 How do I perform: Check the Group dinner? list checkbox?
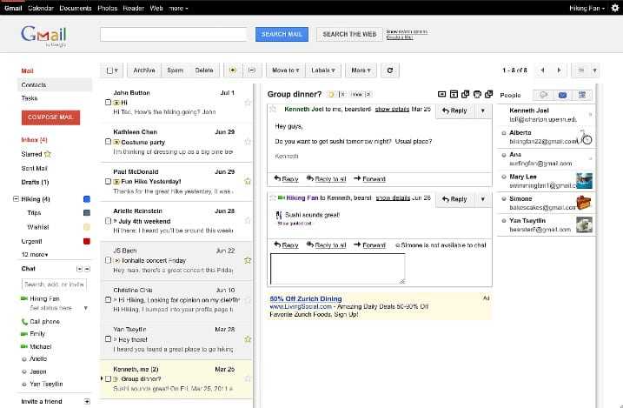tap(108, 379)
